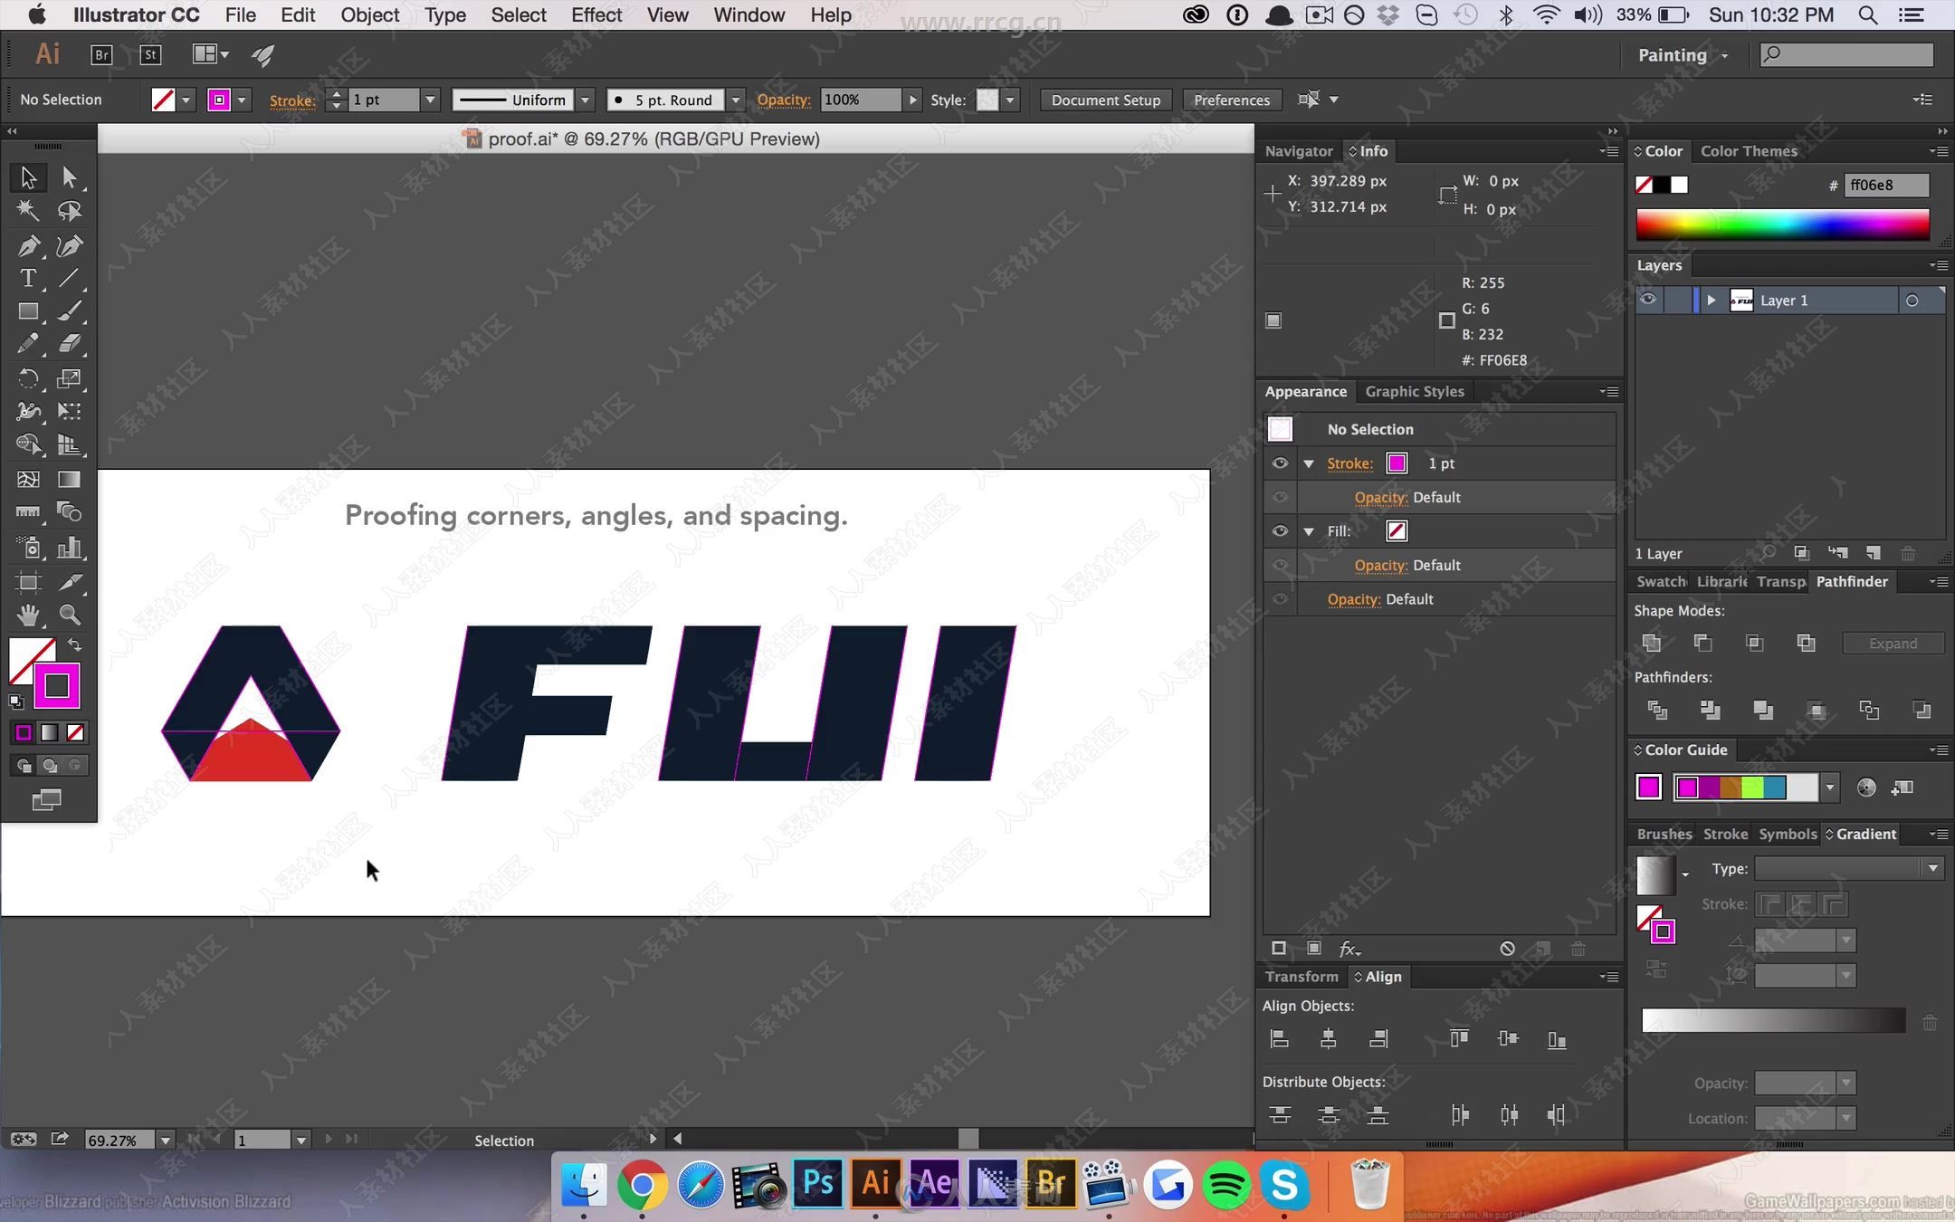The width and height of the screenshot is (1955, 1222).
Task: Click Unite shape mode in Pathfinder
Action: pyautogui.click(x=1652, y=643)
